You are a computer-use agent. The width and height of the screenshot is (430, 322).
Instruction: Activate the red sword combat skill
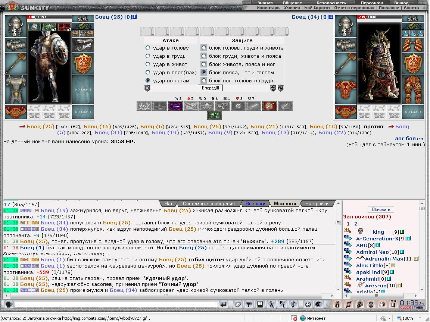[269, 106]
